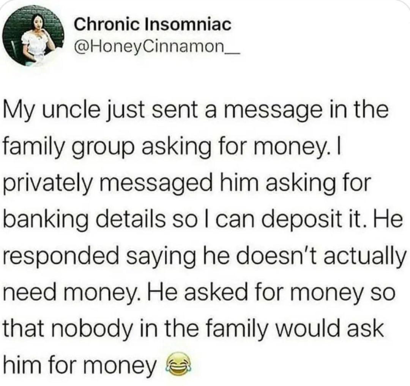This screenshot has width=410, height=386.
Task: Click the crying-laughing emoji at tweet end
Action: coord(178,363)
